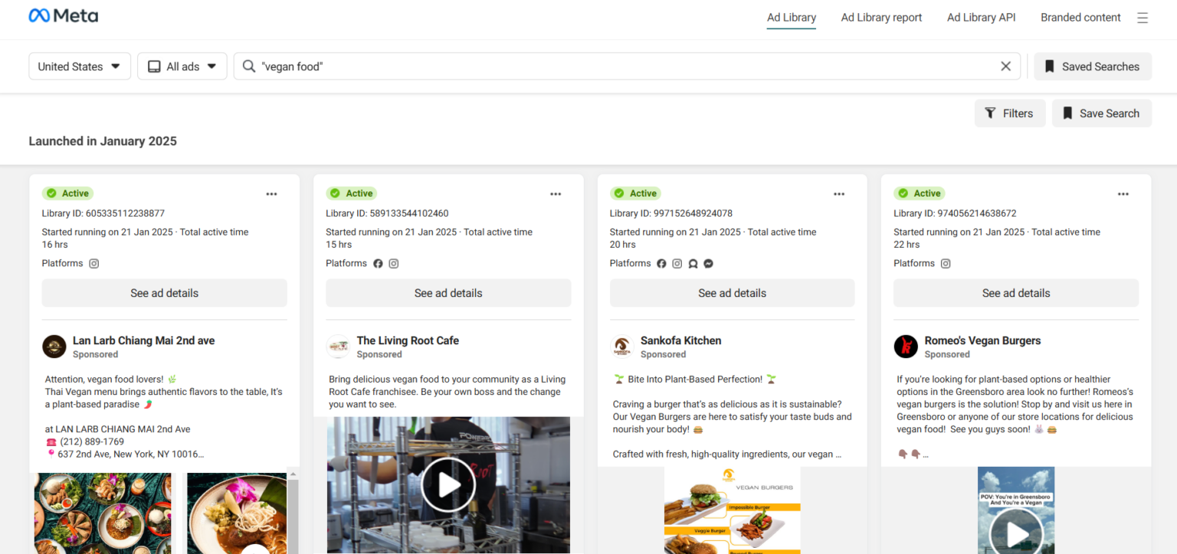Viewport: 1177px width, 554px height.
Task: Click the Save Search button
Action: [x=1101, y=113]
